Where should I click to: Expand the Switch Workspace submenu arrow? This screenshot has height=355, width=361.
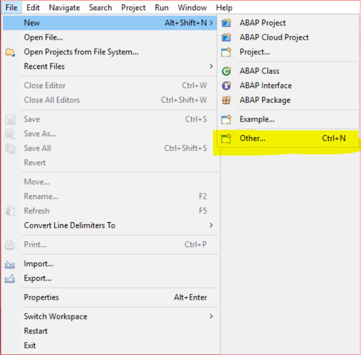pyautogui.click(x=211, y=316)
